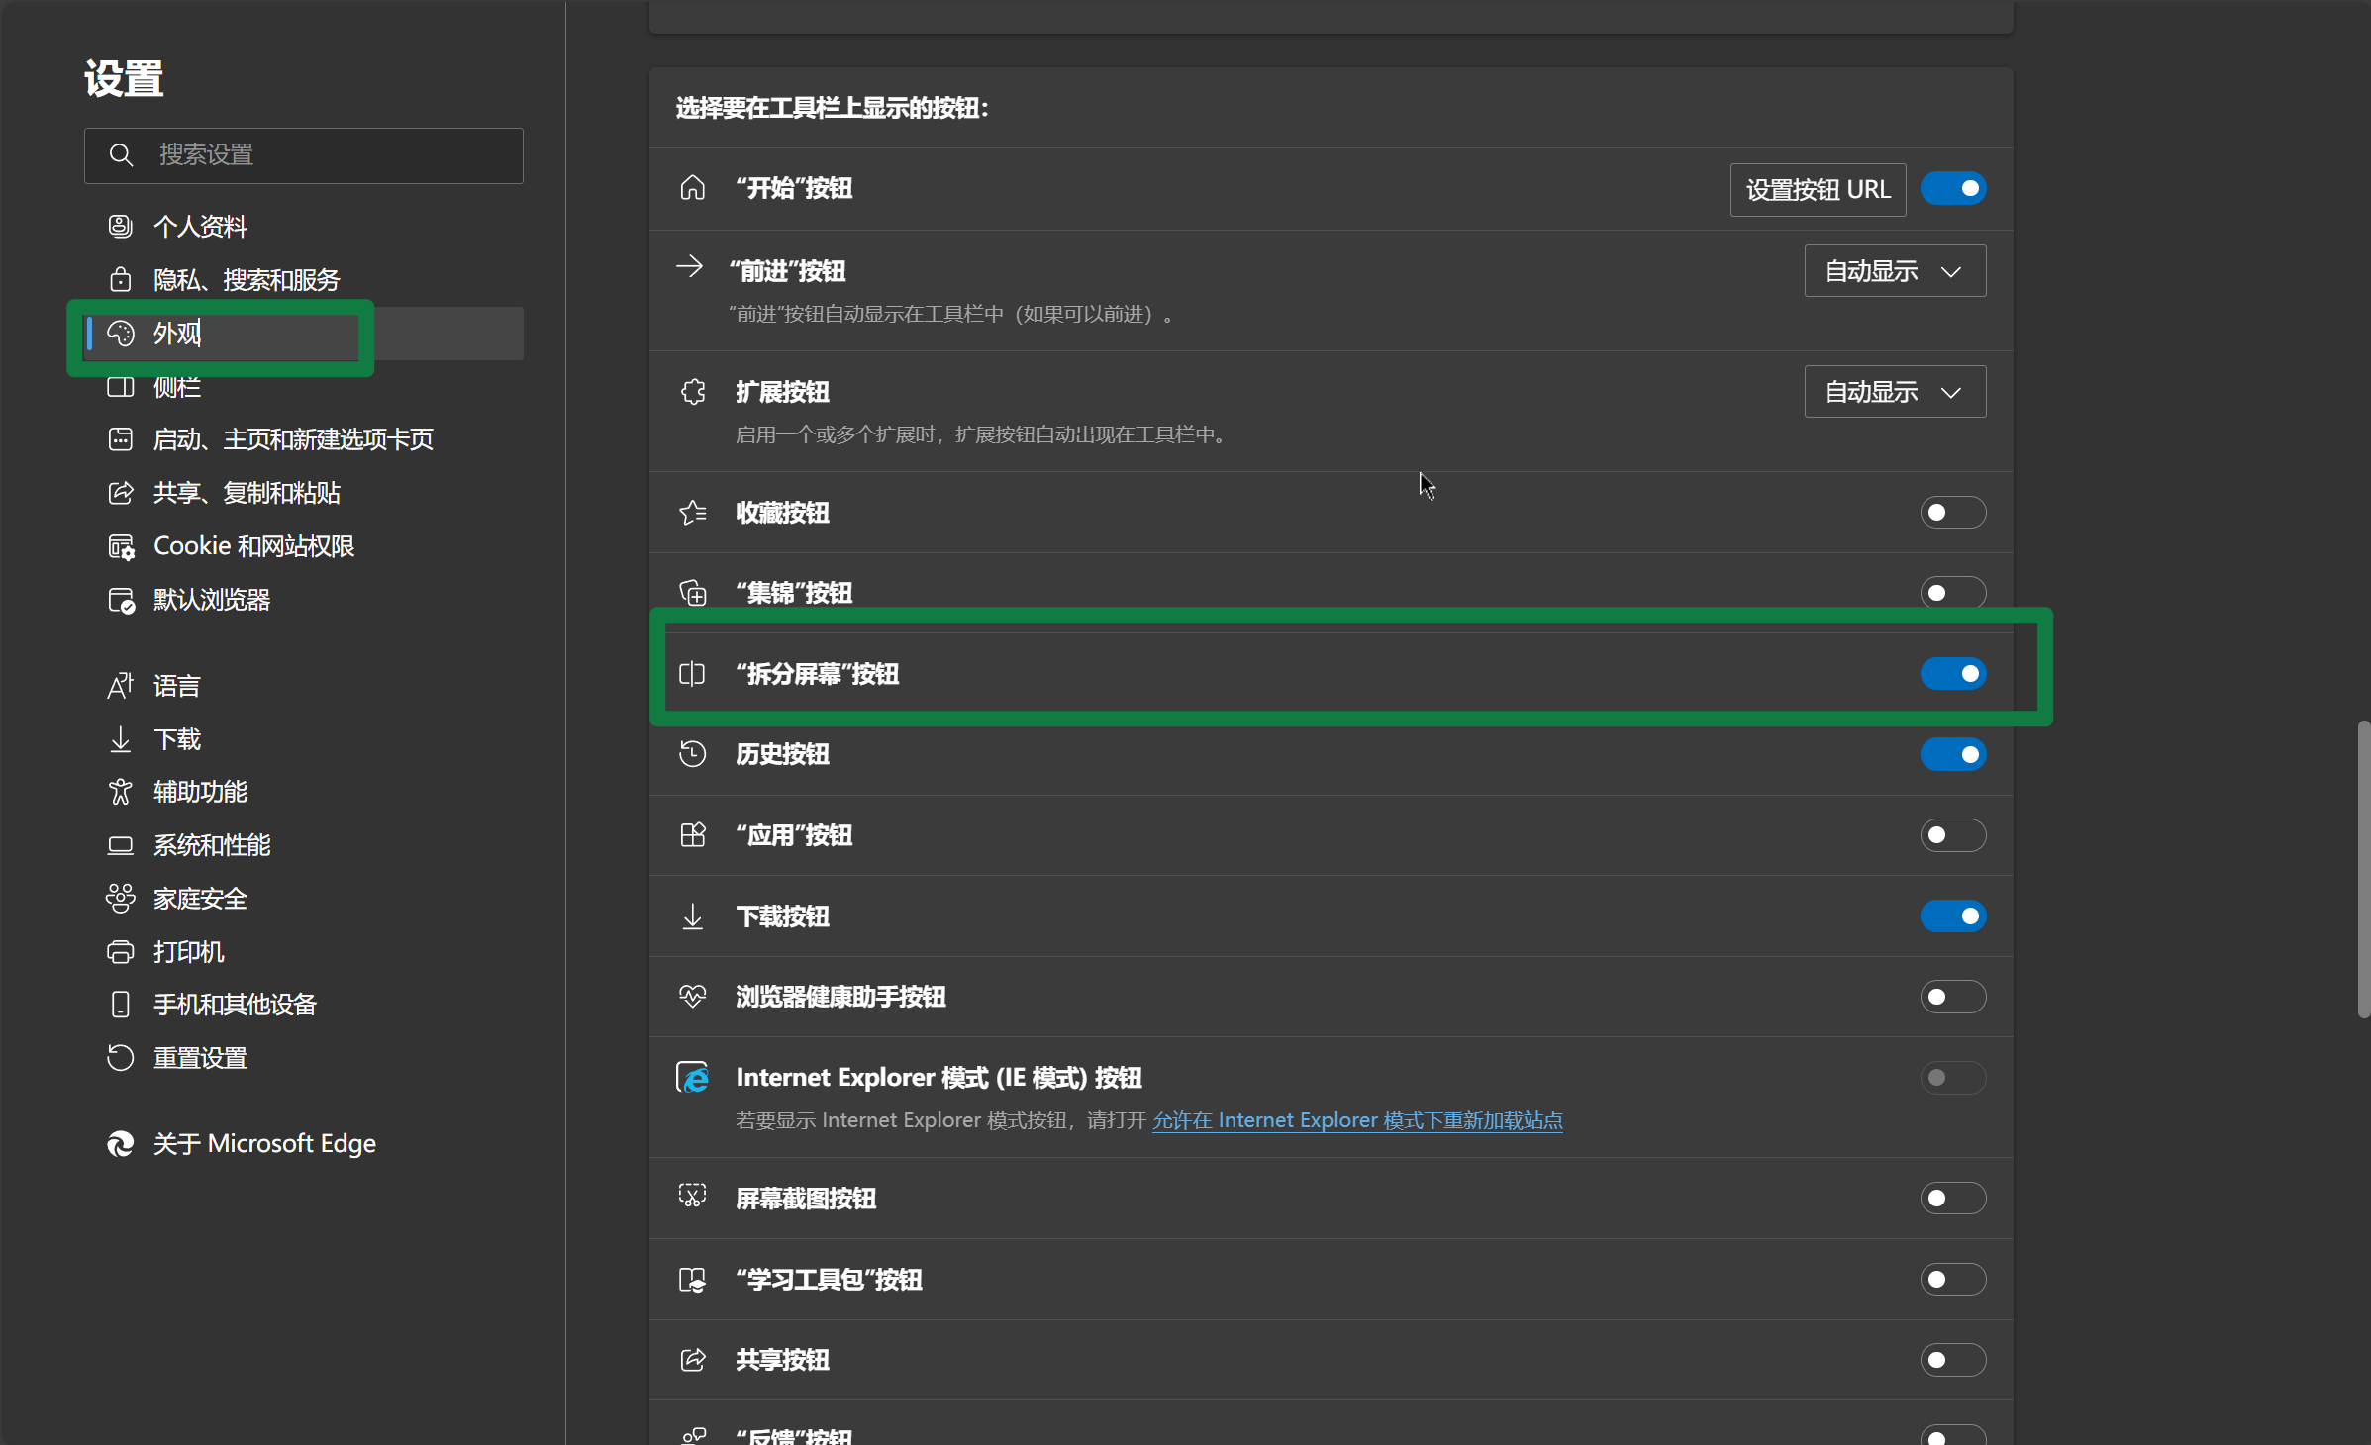Disable the "拆分屏幕"按钮 toggle
The height and width of the screenshot is (1445, 2371).
coord(1952,674)
